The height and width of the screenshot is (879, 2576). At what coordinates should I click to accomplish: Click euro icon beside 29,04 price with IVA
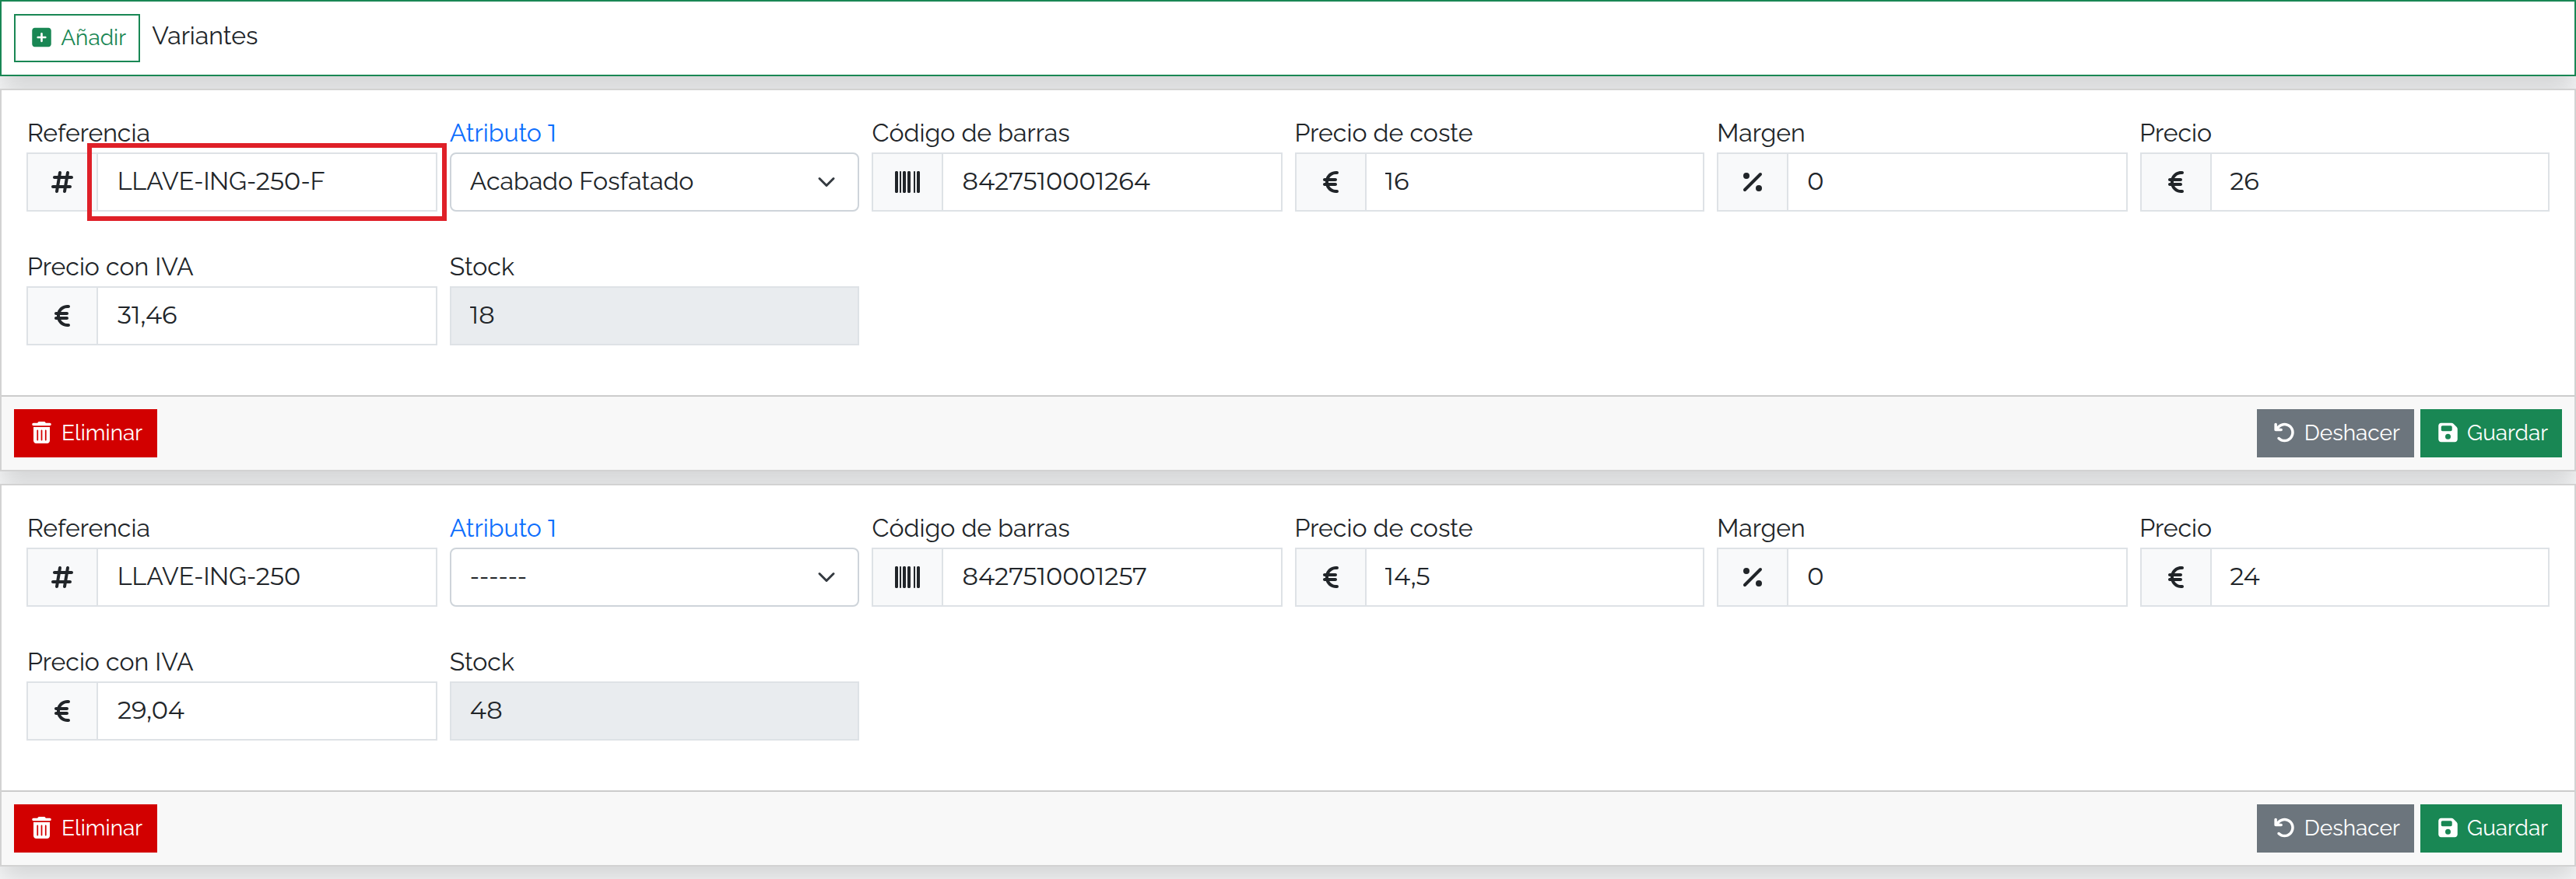tap(62, 711)
